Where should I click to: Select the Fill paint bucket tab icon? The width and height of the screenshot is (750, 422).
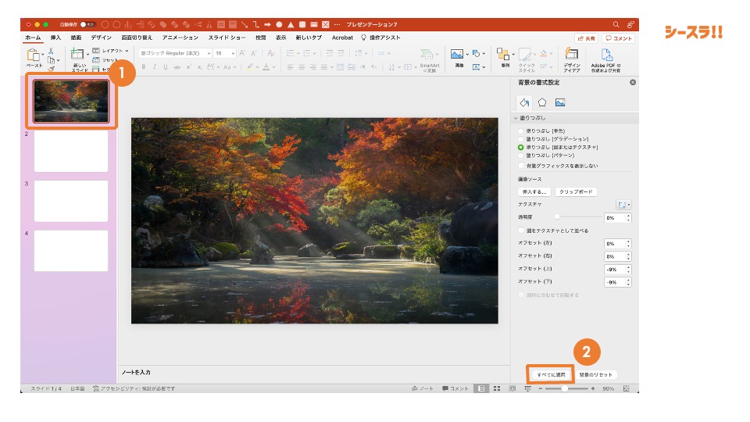(525, 102)
